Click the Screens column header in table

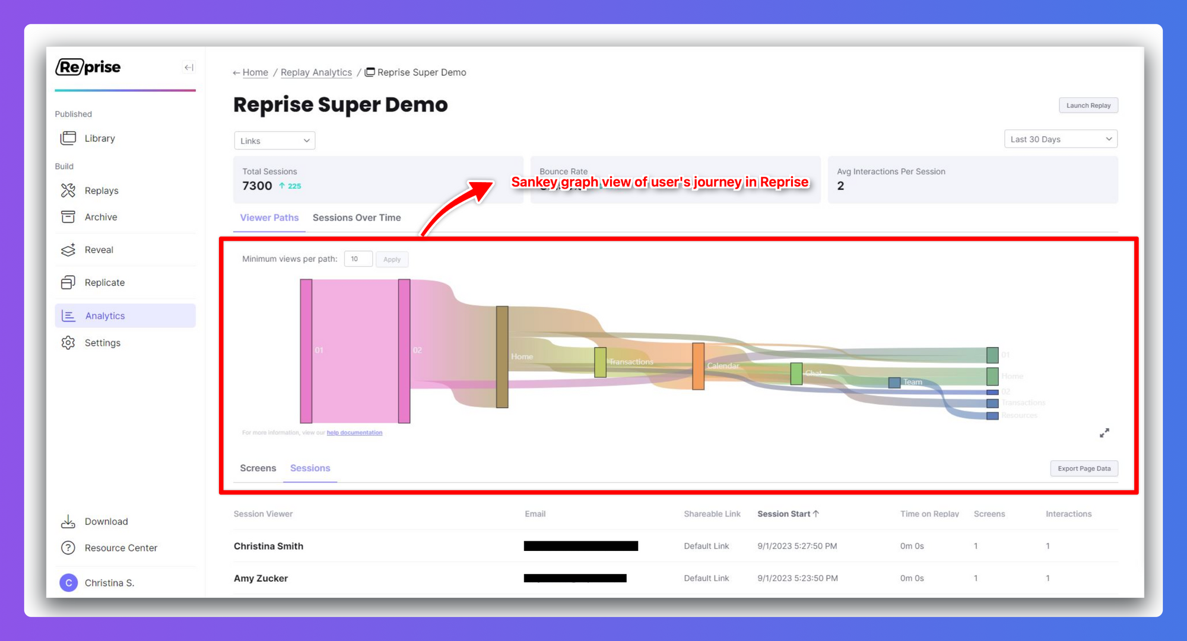pos(989,514)
